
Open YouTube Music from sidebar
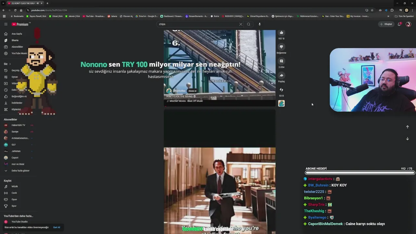(x=19, y=53)
